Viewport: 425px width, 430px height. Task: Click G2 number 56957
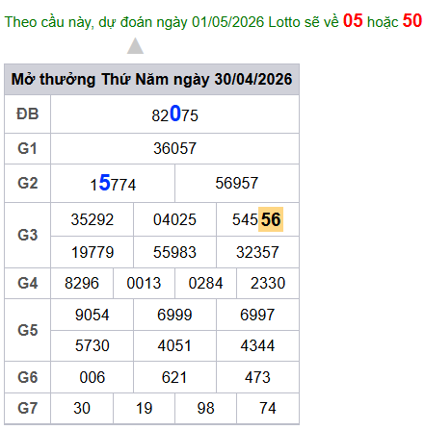coord(237,183)
